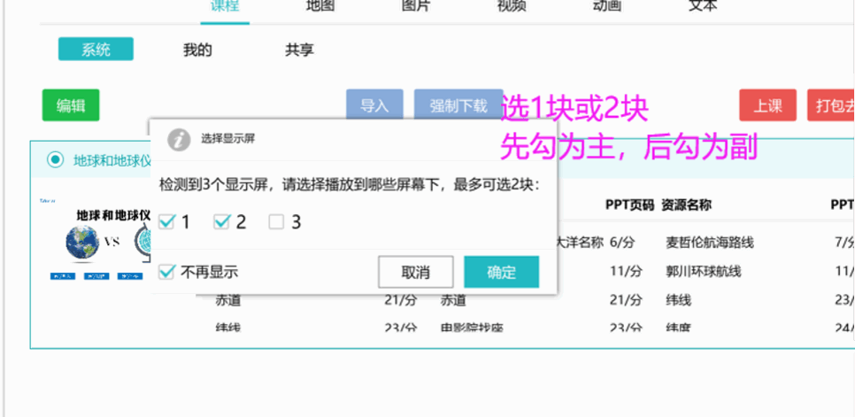The image size is (855, 417).
Task: Click the green 编辑 button
Action: pyautogui.click(x=71, y=106)
